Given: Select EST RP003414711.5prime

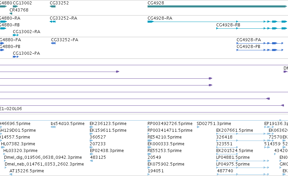Looking at the screenshot, I should pyautogui.click(x=170, y=130).
